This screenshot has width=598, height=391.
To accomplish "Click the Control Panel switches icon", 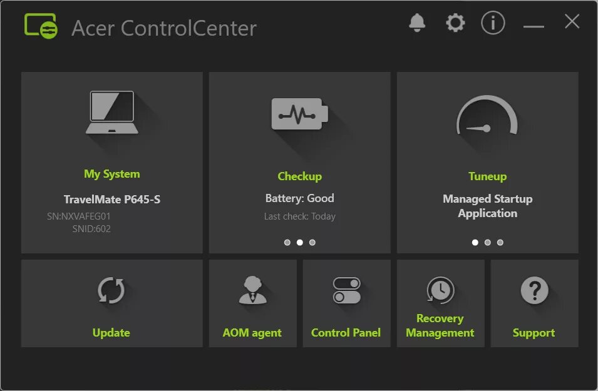I will 346,290.
